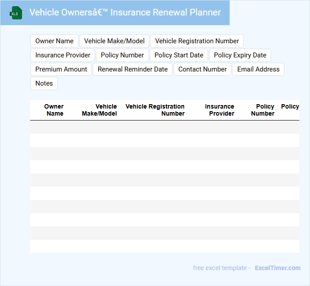Choose the Vehicle Registration Number tag
Screen dimensions: 310x286
point(197,41)
